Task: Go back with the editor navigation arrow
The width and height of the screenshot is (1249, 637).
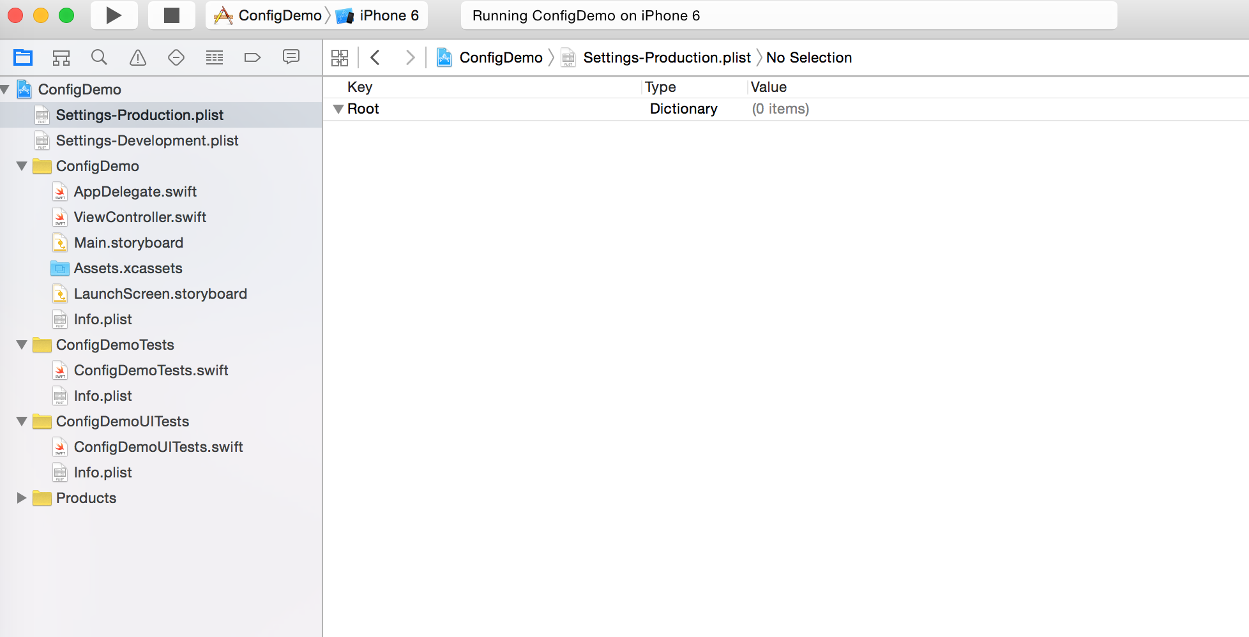Action: coord(375,57)
